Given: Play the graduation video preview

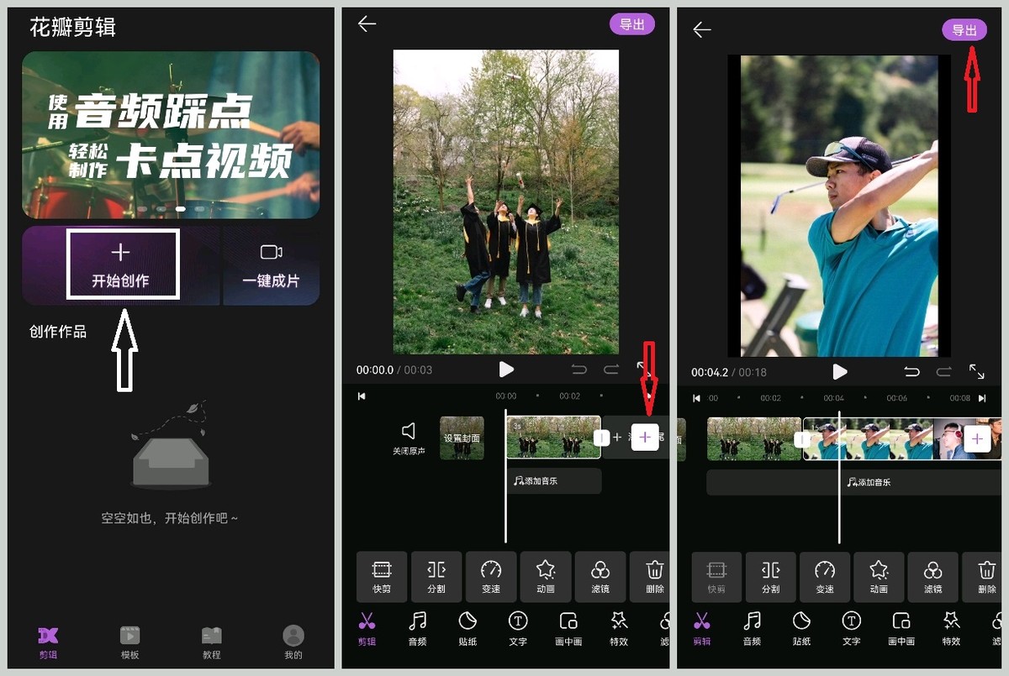Looking at the screenshot, I should coord(506,369).
